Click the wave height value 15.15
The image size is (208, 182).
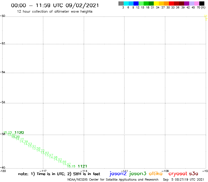(x=71, y=166)
